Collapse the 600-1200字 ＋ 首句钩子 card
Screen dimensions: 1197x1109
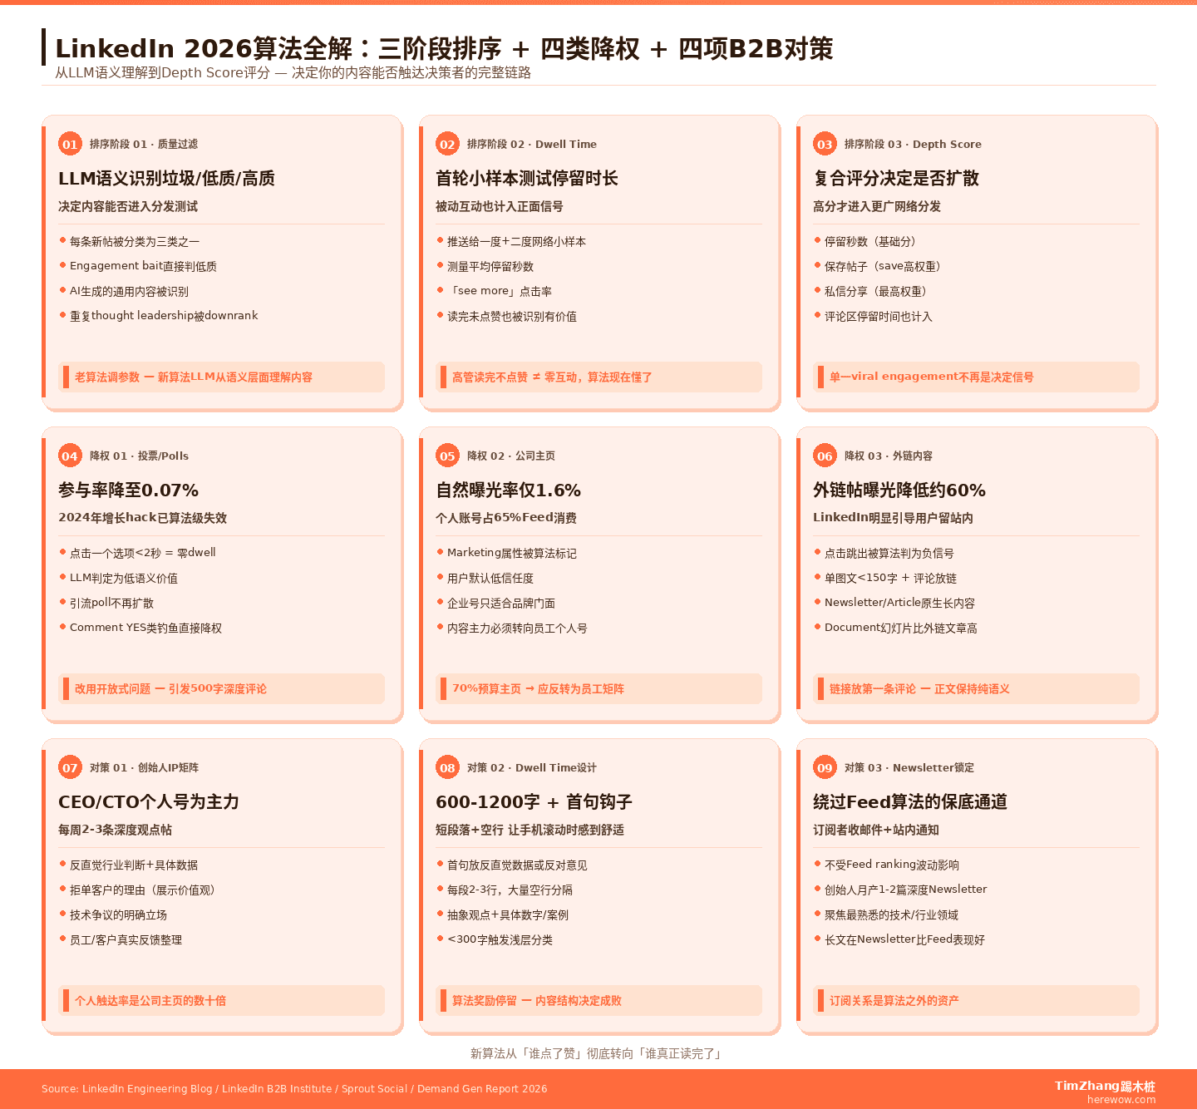534,801
